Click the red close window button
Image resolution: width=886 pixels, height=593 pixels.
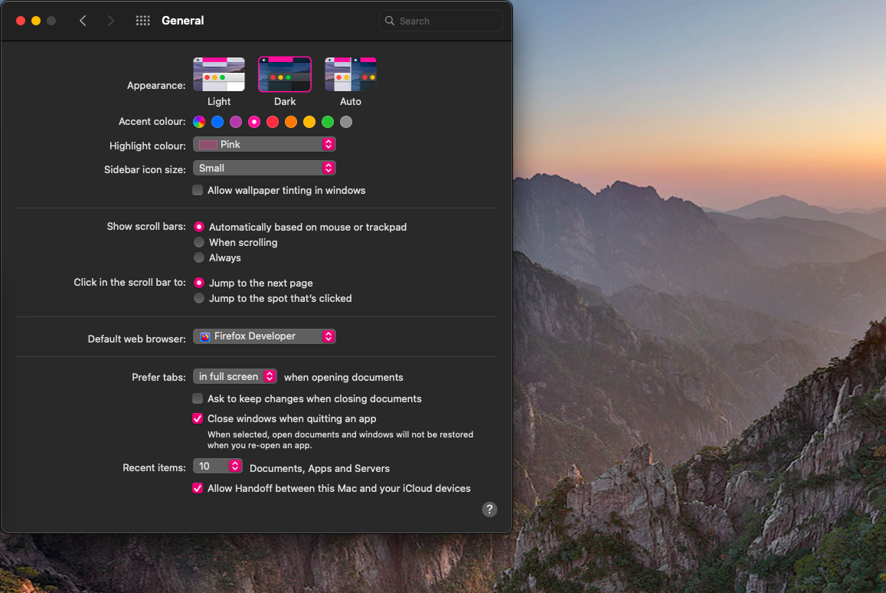click(x=21, y=21)
